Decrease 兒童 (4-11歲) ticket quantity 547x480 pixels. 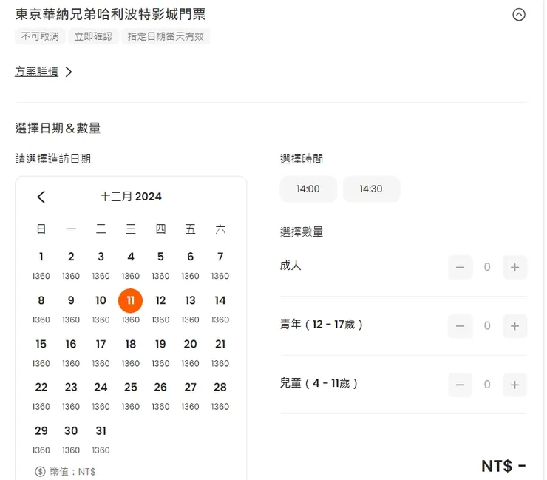click(x=460, y=385)
